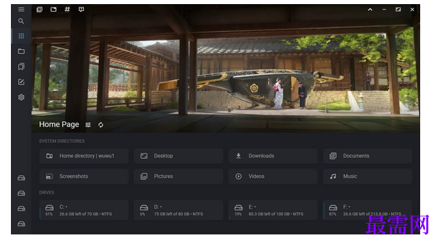Open Home Page banner options sliders icon
This screenshot has height=246, width=442.
click(88, 125)
